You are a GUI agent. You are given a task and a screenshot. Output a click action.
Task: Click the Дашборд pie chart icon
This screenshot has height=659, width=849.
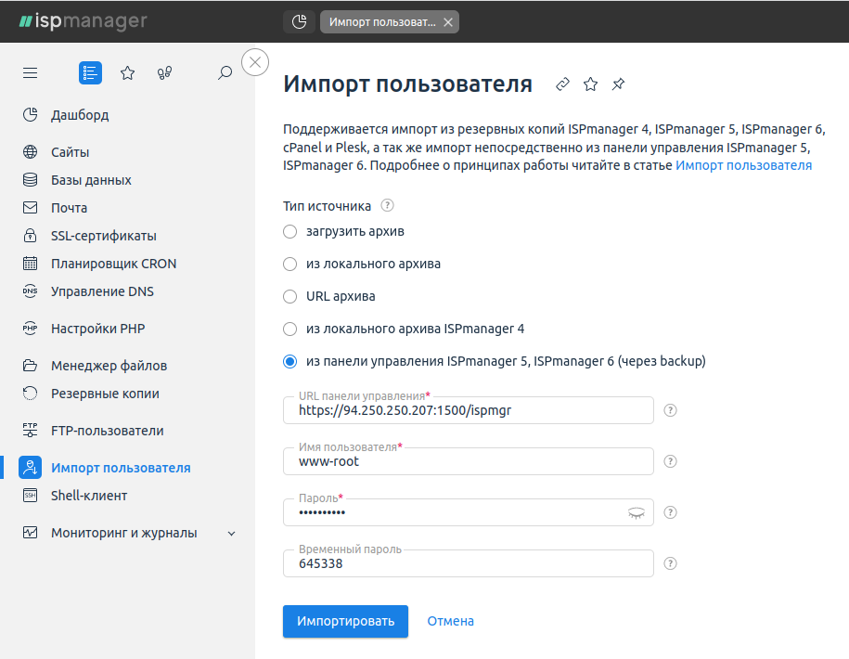(31, 115)
